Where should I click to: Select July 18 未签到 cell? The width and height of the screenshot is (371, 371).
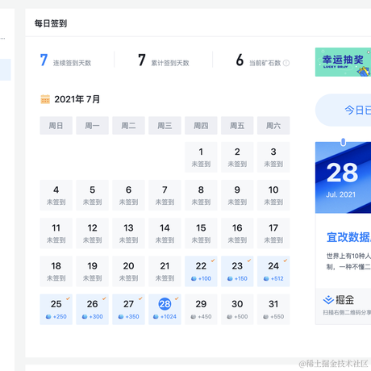point(56,271)
